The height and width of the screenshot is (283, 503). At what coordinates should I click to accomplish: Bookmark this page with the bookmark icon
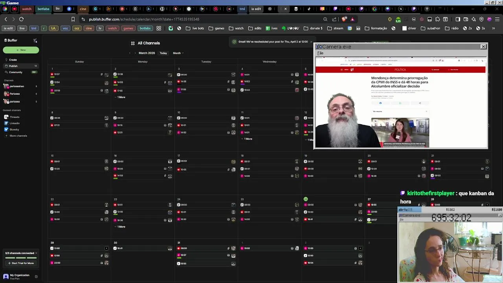pyautogui.click(x=73, y=19)
